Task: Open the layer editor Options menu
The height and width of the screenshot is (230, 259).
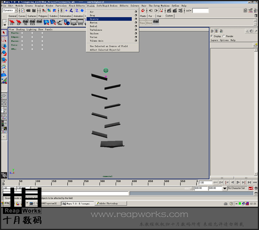Action: click(224, 40)
